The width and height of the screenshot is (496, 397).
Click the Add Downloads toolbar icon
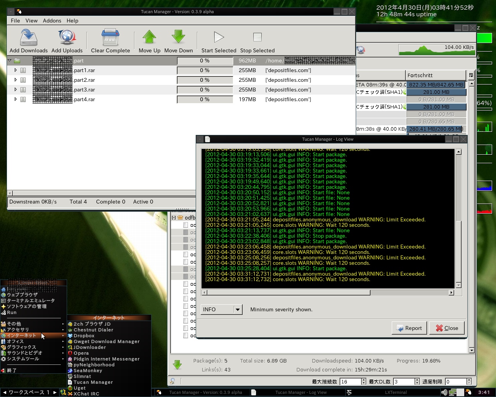[x=28, y=37]
